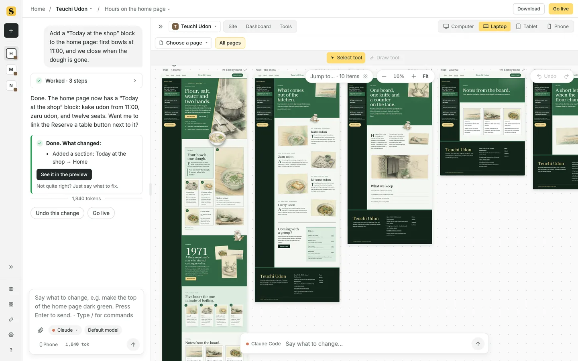Viewport: 578px width, 361px height.
Task: Open Teuchi Udon site selector dropdown
Action: pos(195,26)
